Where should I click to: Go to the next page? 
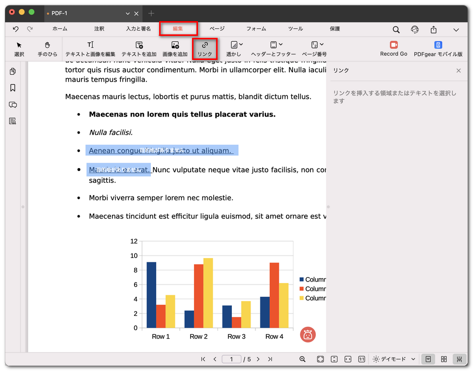(x=258, y=359)
